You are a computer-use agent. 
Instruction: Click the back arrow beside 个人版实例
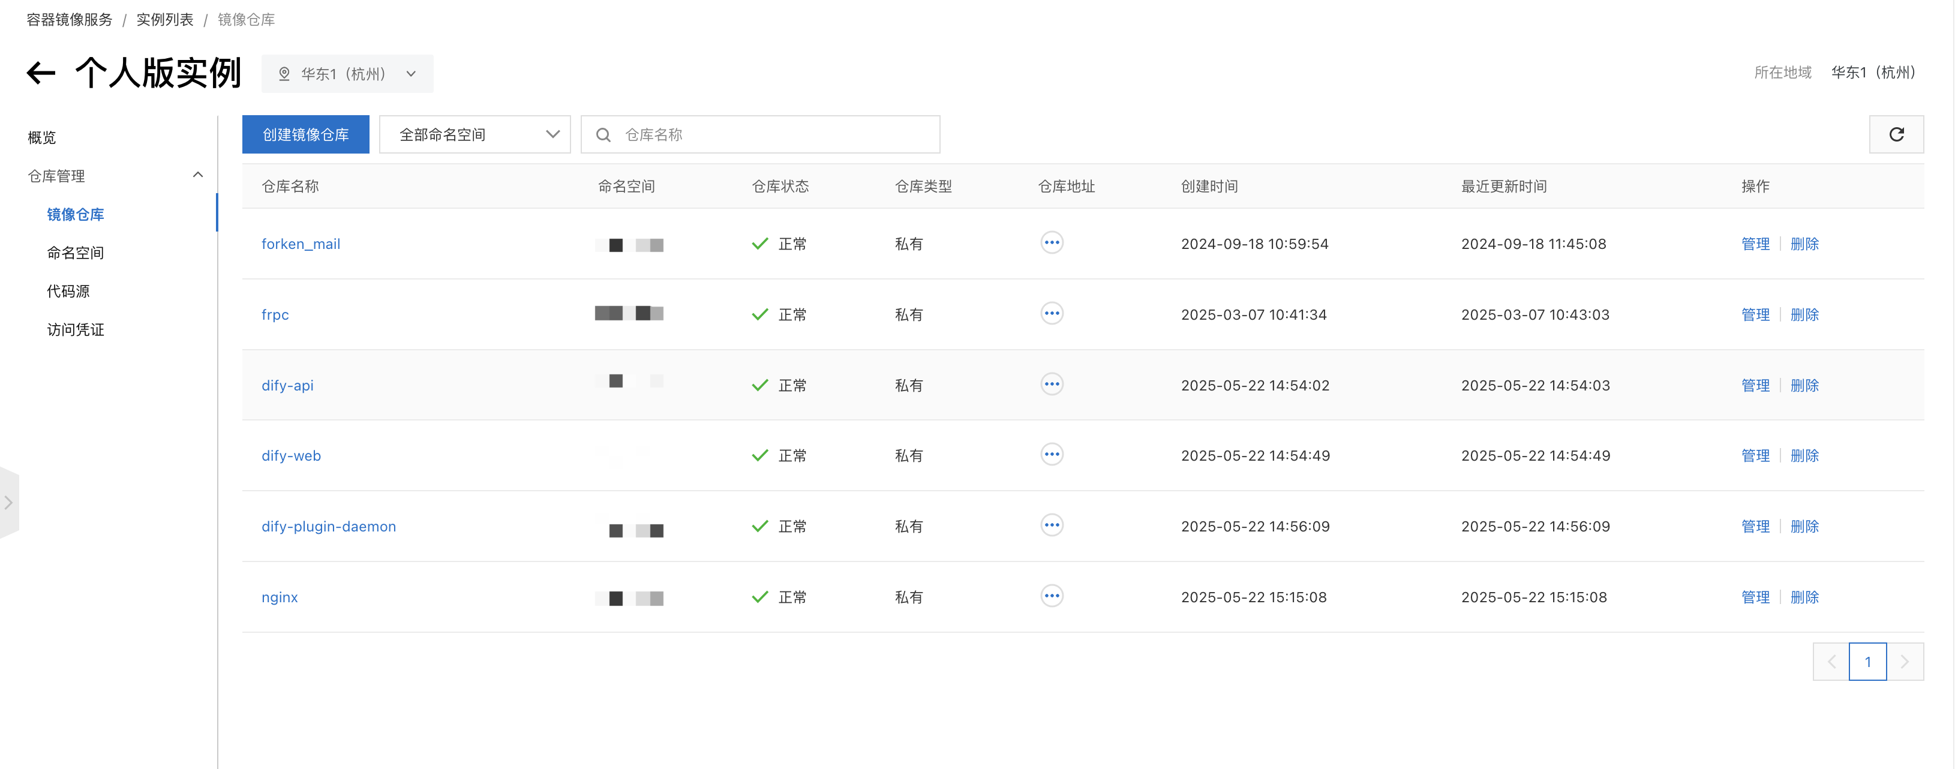click(x=41, y=73)
